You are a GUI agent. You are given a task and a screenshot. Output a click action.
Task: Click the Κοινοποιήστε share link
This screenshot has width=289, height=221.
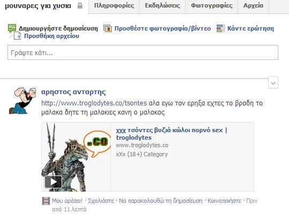[x=224, y=201]
